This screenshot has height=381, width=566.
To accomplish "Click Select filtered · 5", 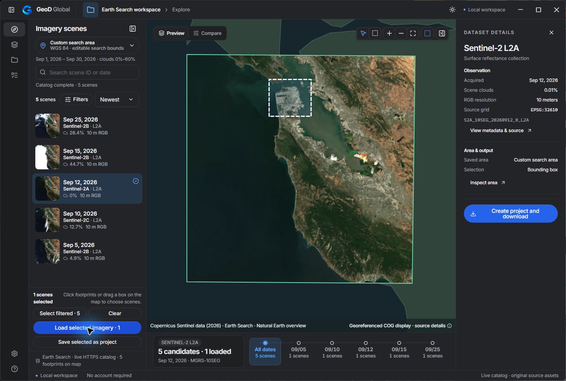I will click(60, 313).
